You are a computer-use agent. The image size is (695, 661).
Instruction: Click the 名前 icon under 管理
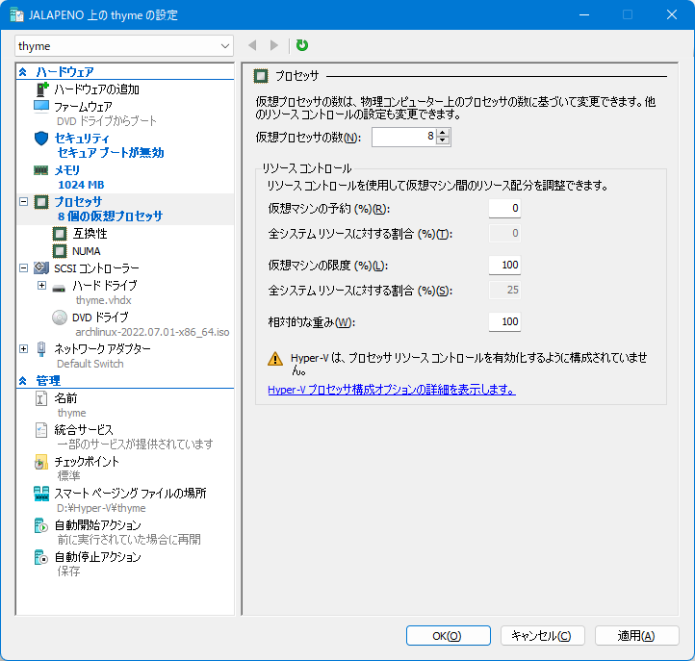(x=41, y=398)
